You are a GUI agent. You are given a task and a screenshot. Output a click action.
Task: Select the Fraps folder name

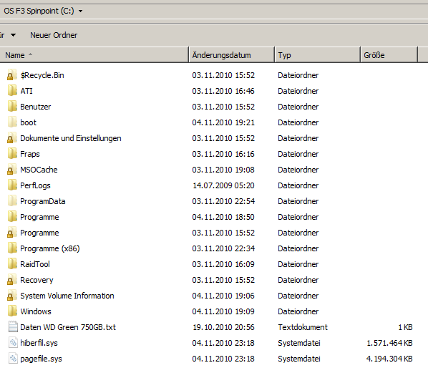[x=30, y=154]
